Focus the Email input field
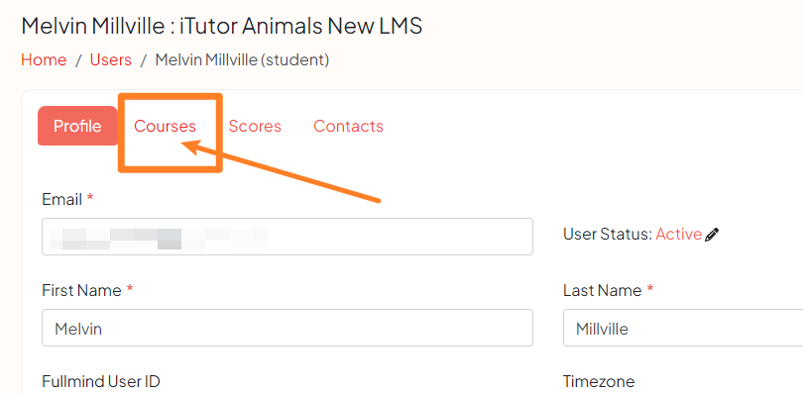Viewport: 803px width, 394px height. click(287, 237)
